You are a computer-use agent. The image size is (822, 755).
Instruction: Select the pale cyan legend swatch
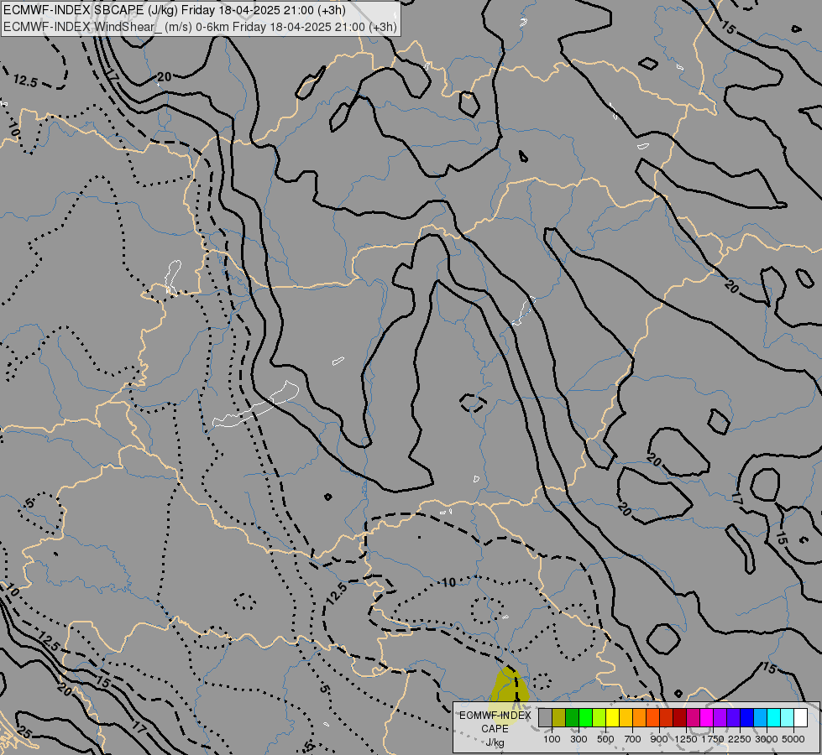pyautogui.click(x=787, y=718)
